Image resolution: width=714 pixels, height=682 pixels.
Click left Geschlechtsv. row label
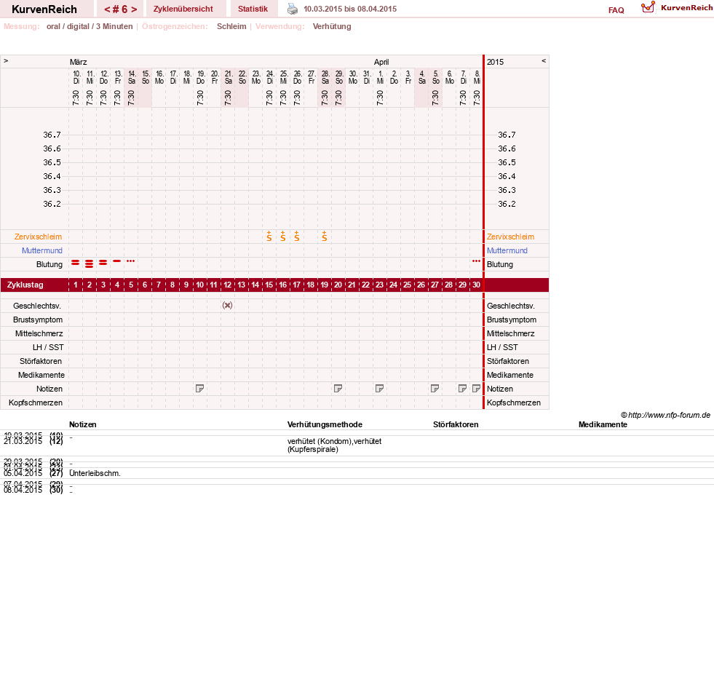click(37, 306)
